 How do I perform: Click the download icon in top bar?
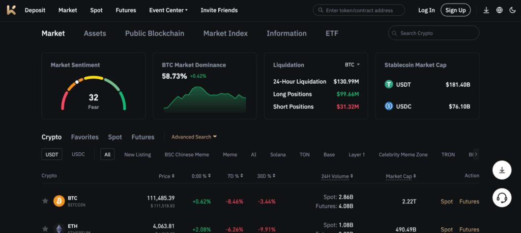click(x=486, y=10)
